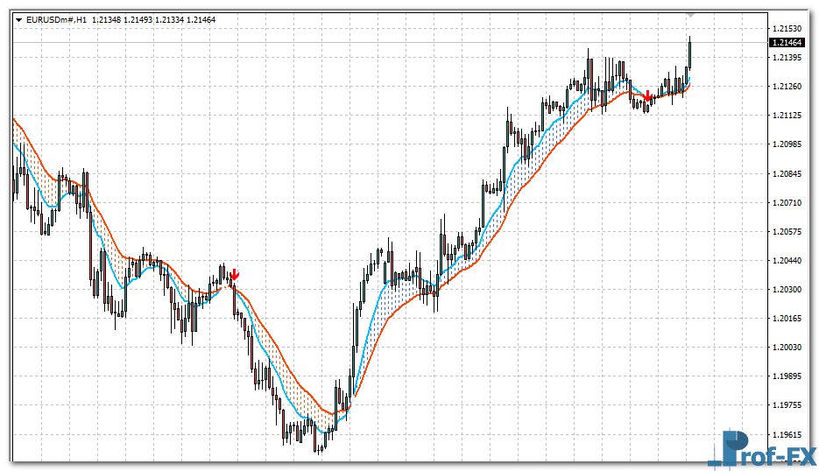819x471 pixels.
Task: Select price scale value 1.20710
Action: click(x=787, y=202)
